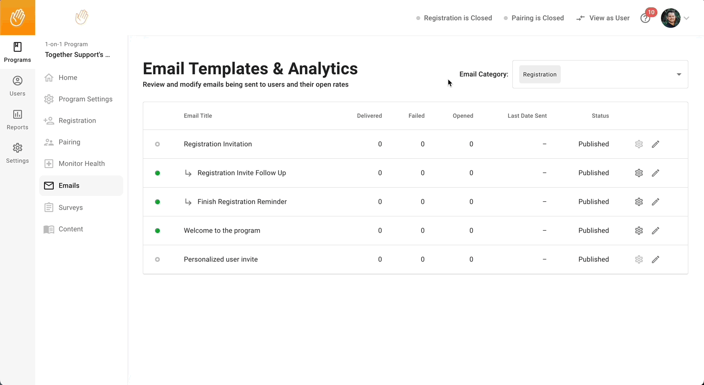The height and width of the screenshot is (385, 704).
Task: Click the Welcome to the program title
Action: [222, 231]
